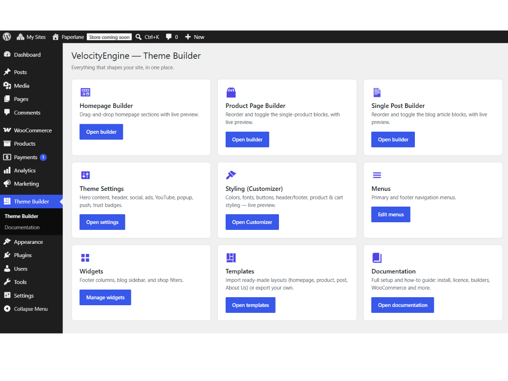Viewport: 508px width, 381px height.
Task: Open builder for Product Page Builder
Action: tap(247, 139)
